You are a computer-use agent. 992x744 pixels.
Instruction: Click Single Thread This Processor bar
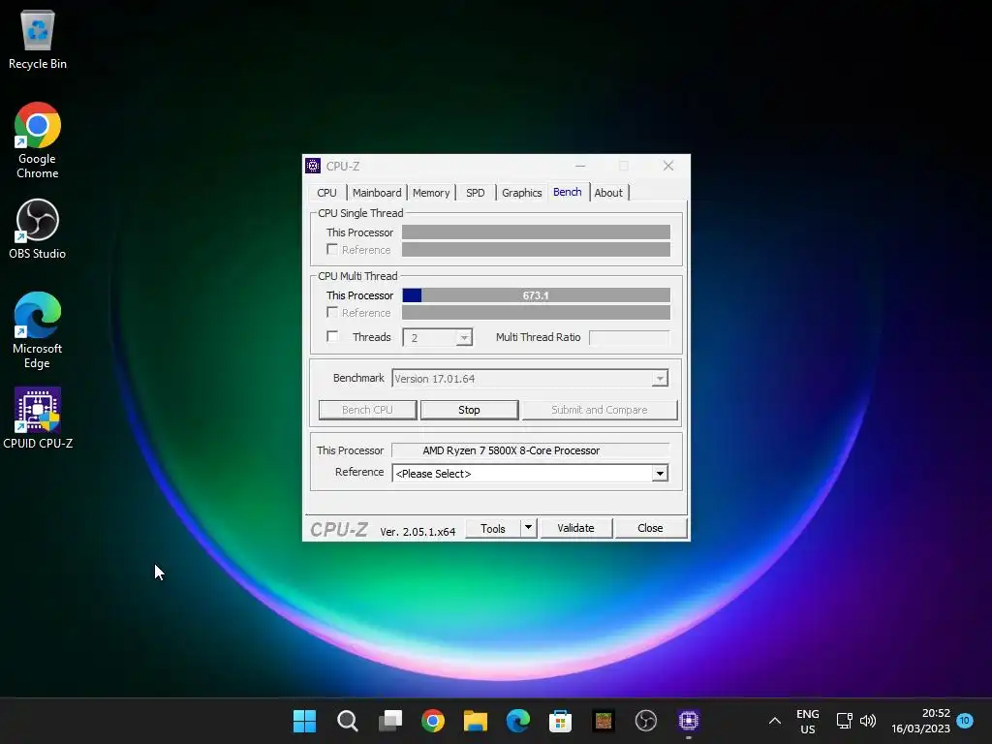(x=536, y=232)
